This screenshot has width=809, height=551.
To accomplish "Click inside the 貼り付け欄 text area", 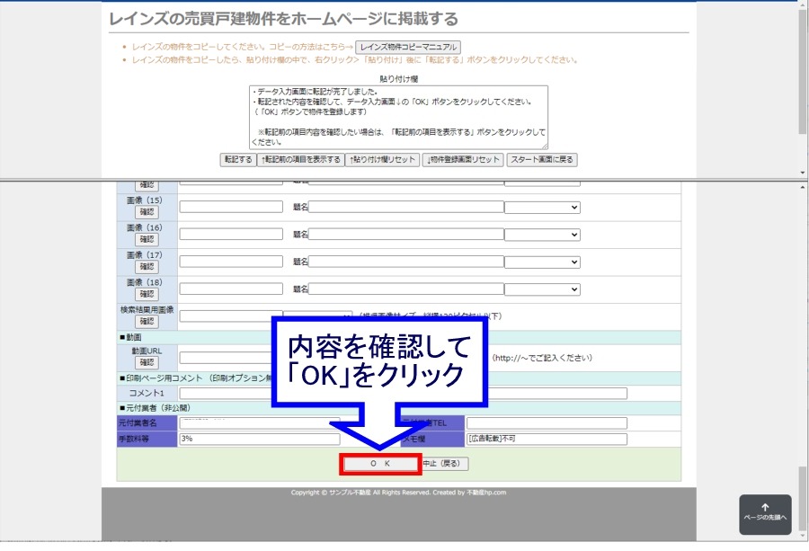I will pyautogui.click(x=398, y=117).
